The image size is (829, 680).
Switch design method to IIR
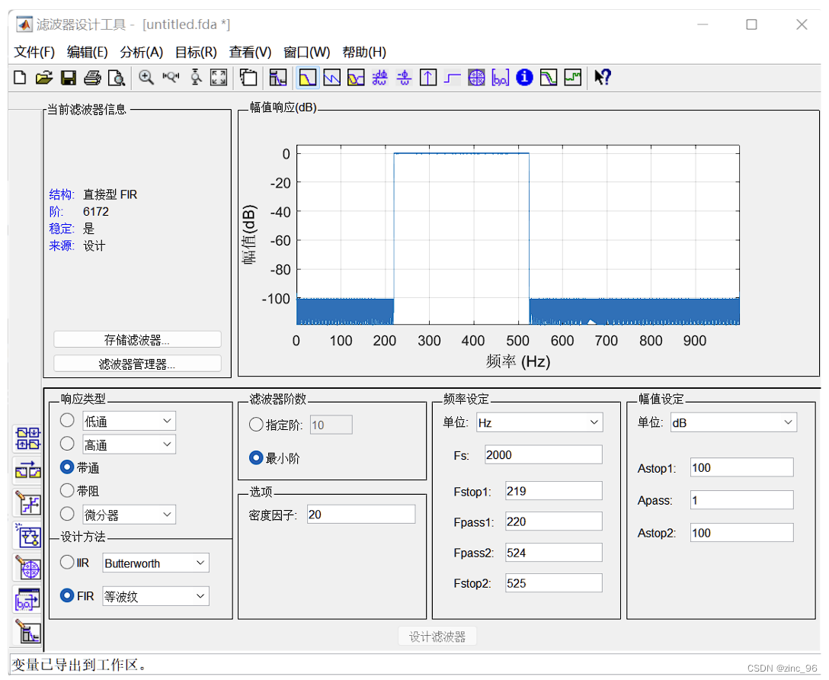pyautogui.click(x=66, y=563)
